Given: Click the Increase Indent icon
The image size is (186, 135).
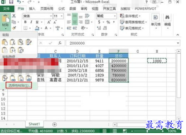Looking at the screenshot, I should [x=75, y=28].
